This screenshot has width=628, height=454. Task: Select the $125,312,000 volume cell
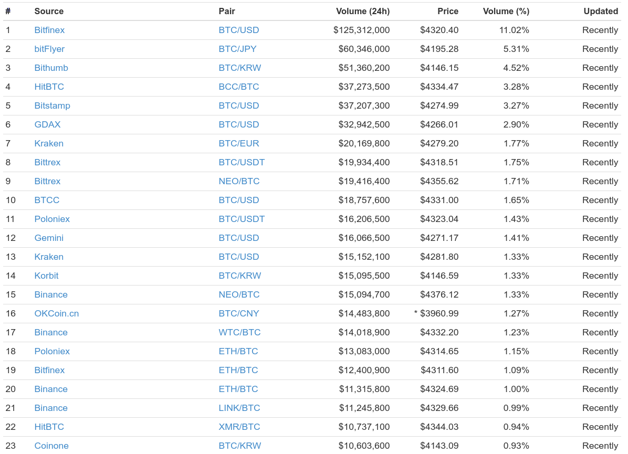click(x=361, y=30)
